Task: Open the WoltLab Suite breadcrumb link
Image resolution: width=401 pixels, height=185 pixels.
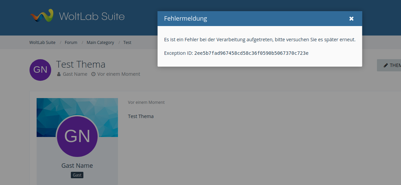Action: point(42,43)
